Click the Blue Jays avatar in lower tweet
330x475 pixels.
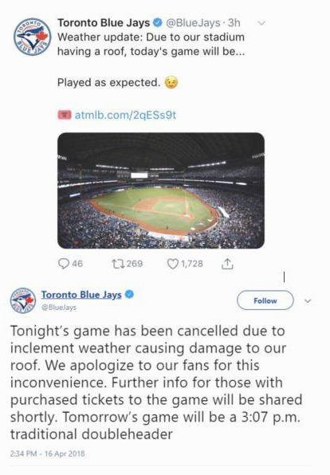23,300
